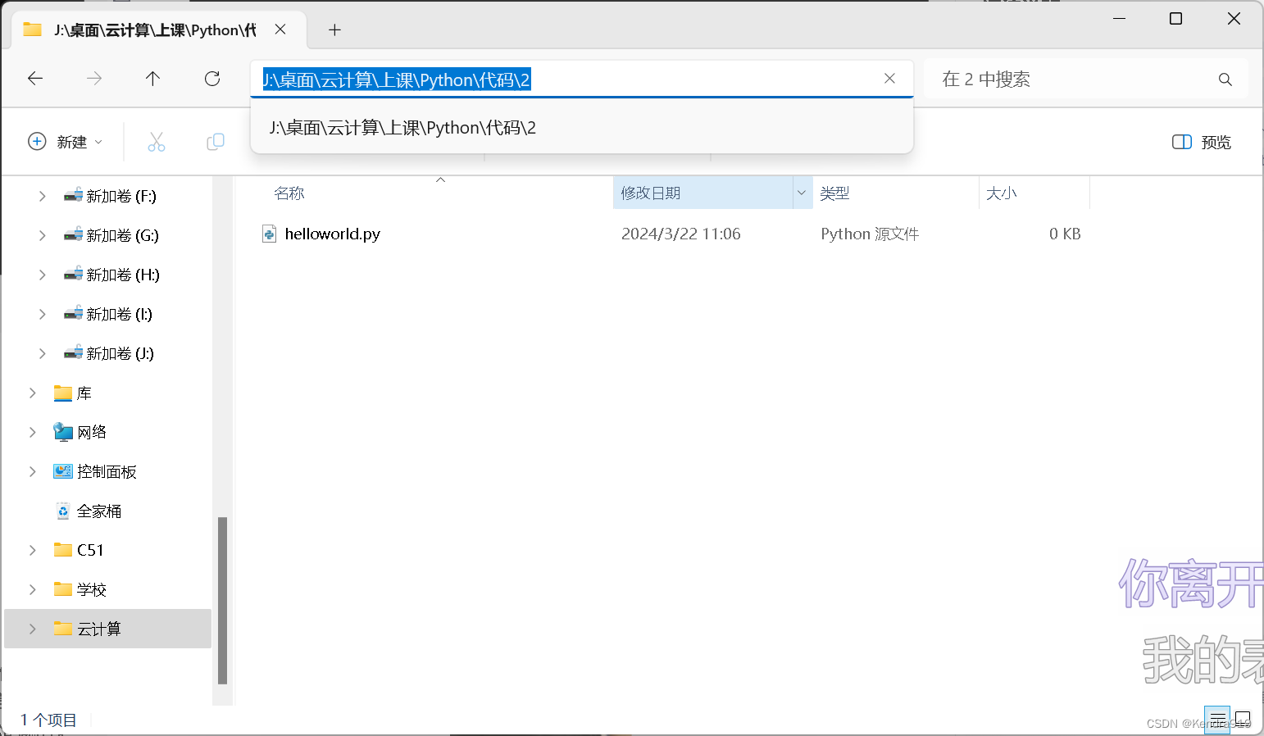Toggle the 预览 preview pane
This screenshot has width=1264, height=736.
tap(1202, 142)
